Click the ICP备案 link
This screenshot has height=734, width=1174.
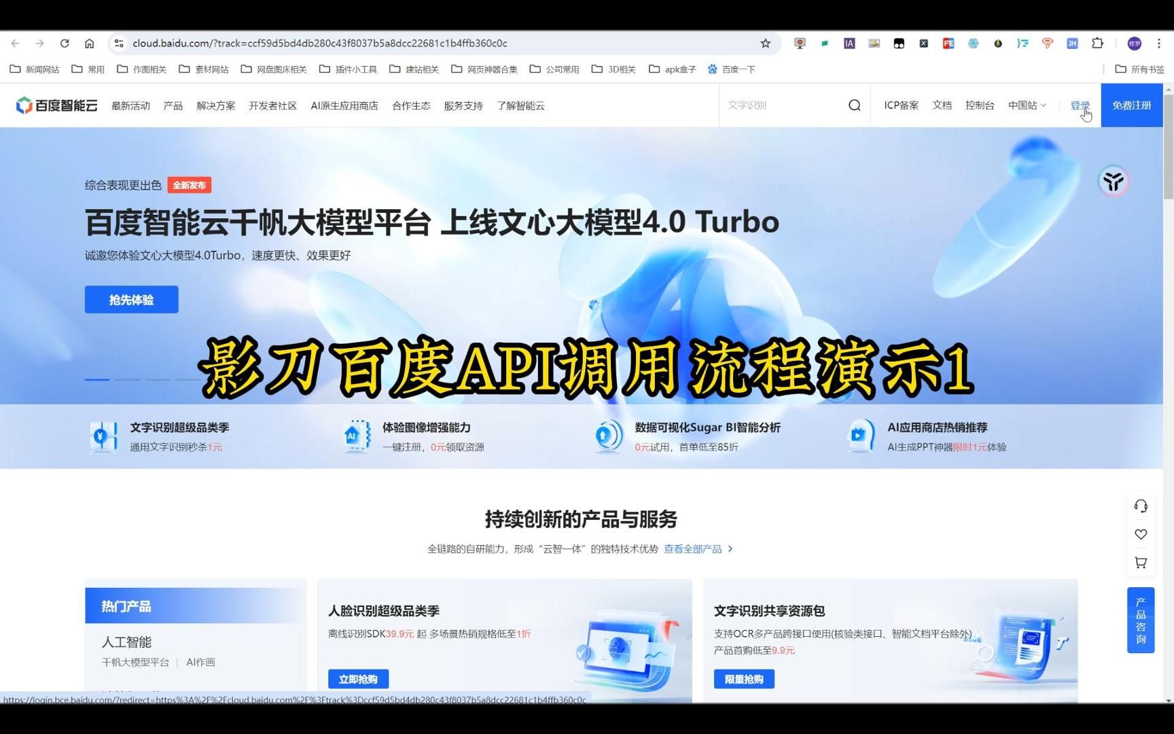coord(901,105)
